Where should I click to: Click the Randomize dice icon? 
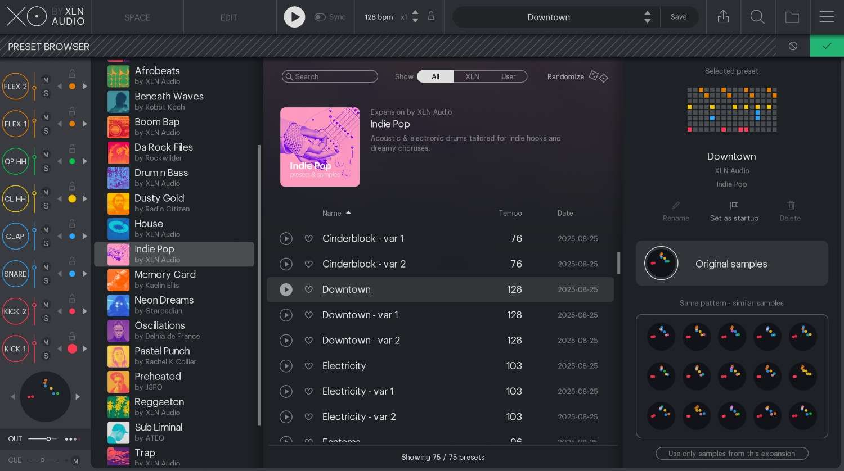coord(598,77)
